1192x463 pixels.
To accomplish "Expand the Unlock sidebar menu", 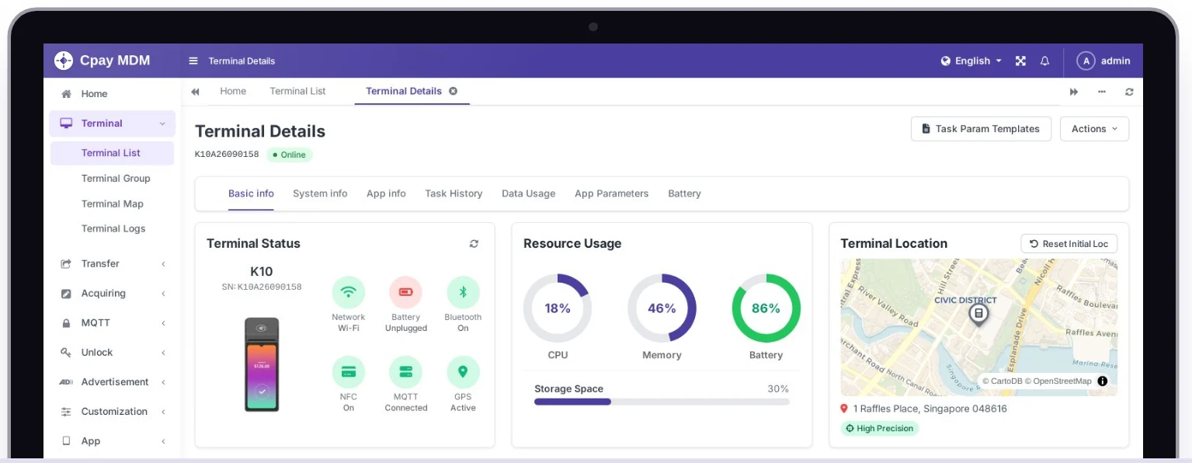I will 113,353.
